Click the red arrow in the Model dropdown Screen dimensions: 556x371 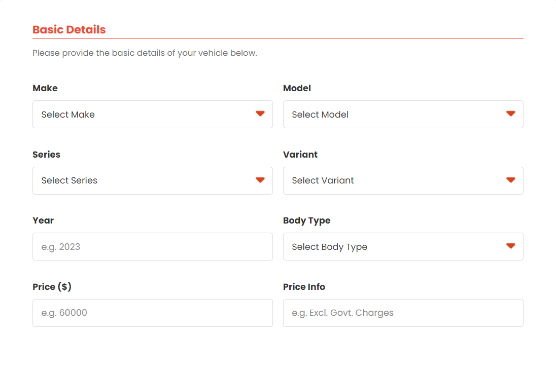(x=511, y=114)
